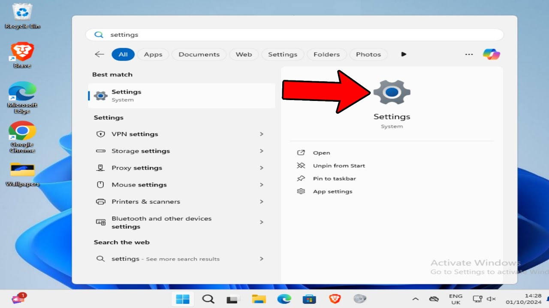Expand Storage settings chevron
This screenshot has height=308, width=549.
coord(261,151)
